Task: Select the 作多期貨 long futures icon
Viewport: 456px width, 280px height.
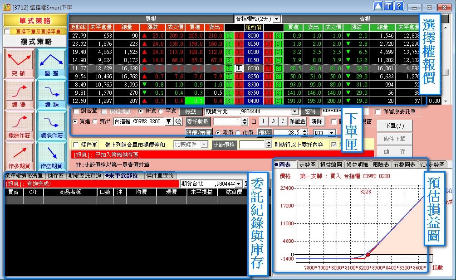Action: 19,156
